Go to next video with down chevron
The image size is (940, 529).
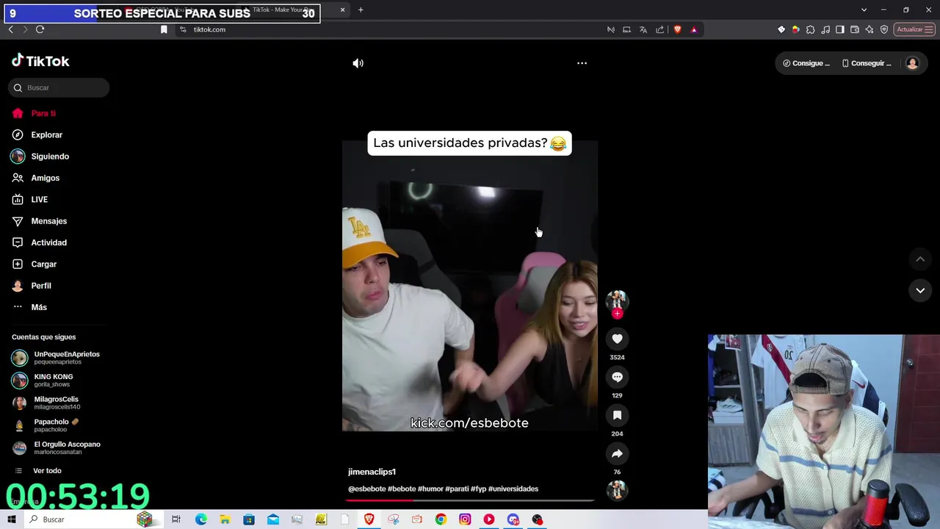tap(920, 290)
